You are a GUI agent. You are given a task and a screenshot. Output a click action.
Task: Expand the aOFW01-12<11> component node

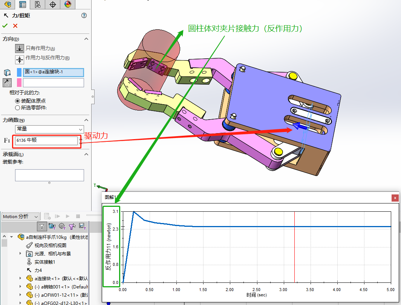click(20, 294)
